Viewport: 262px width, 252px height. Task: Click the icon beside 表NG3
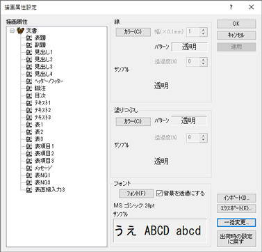click(x=29, y=182)
